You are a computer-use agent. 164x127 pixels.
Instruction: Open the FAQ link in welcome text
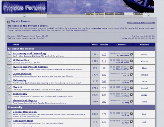click(52, 28)
